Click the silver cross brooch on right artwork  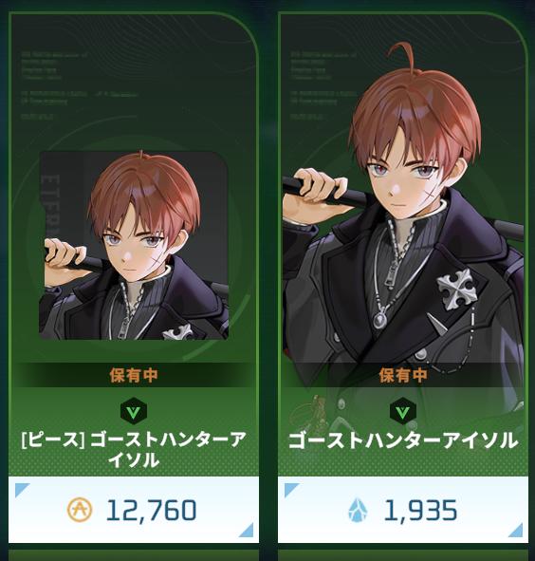(x=456, y=290)
